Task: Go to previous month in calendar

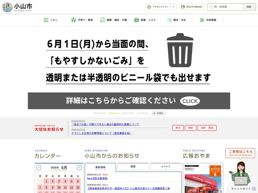Action: click(39, 168)
